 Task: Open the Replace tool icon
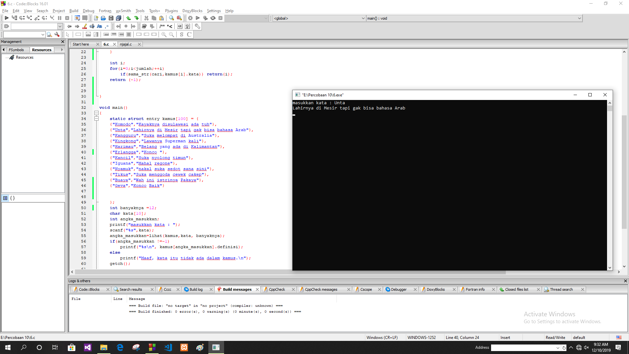[179, 18]
